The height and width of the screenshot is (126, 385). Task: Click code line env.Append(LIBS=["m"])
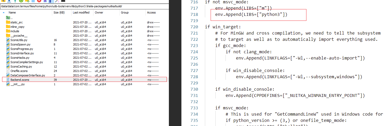(x=244, y=8)
